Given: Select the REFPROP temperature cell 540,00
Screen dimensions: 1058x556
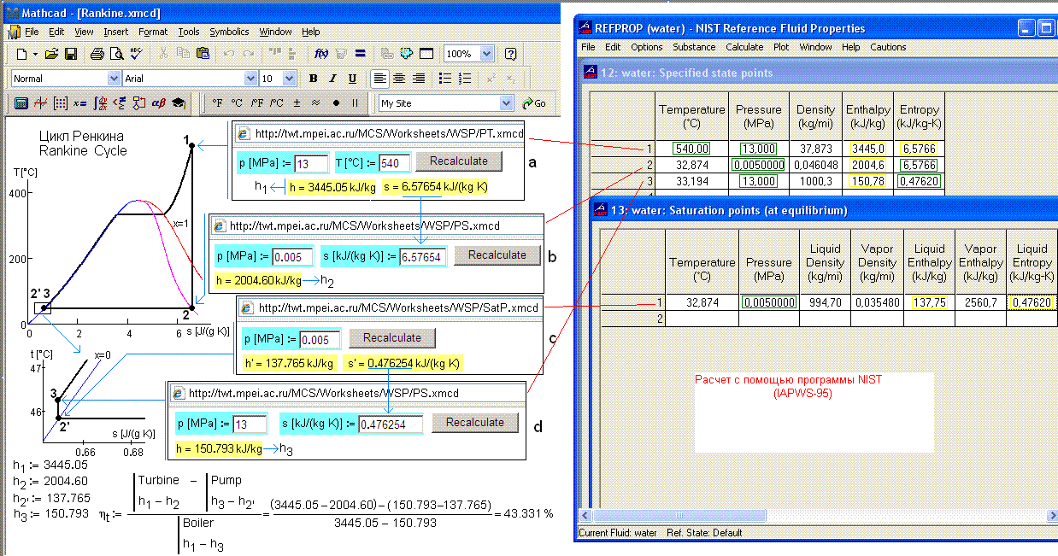Looking at the screenshot, I should point(692,149).
